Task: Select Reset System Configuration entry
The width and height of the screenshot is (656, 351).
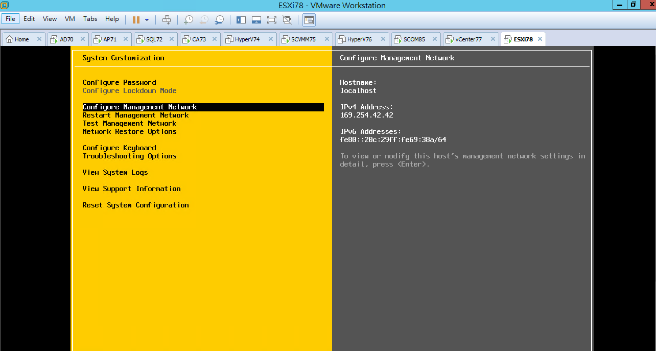Action: 135,205
